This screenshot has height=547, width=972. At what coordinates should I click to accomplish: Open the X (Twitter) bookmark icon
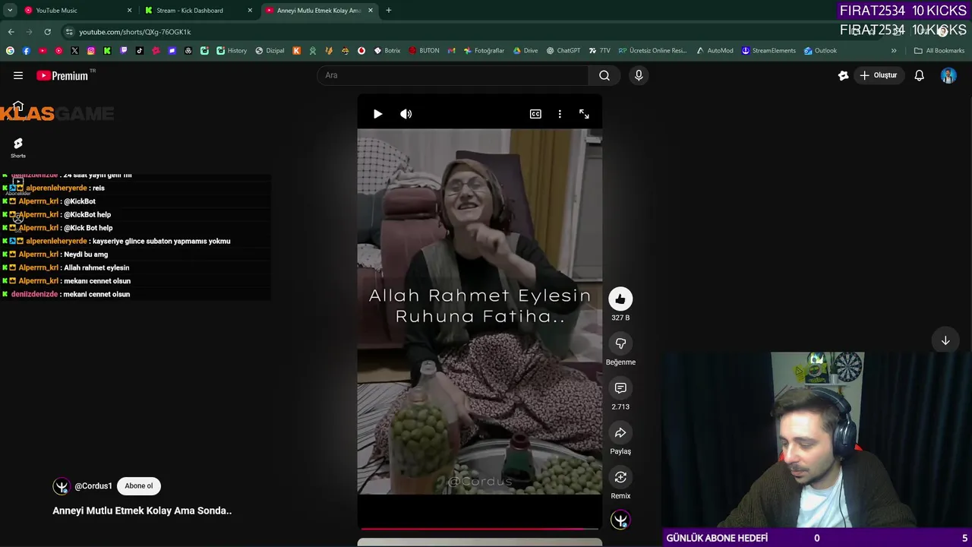[74, 51]
